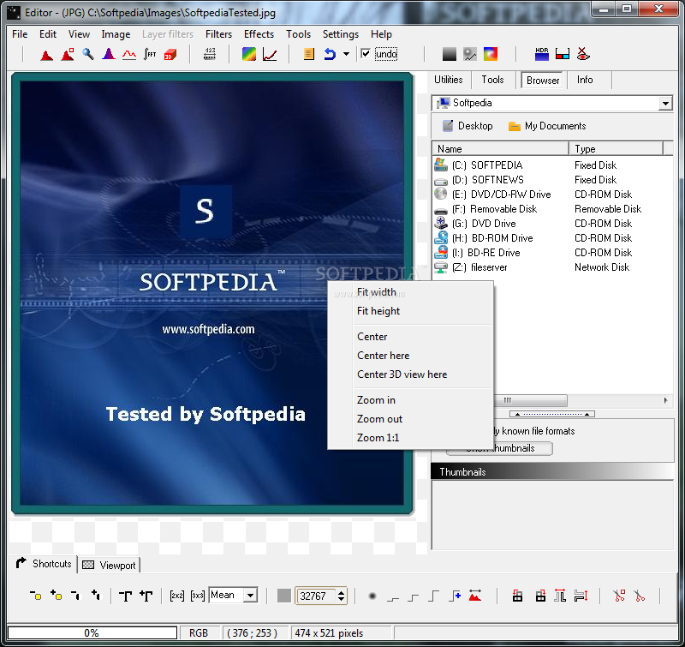
Task: Click the scissors with red square icon
Action: pyautogui.click(x=619, y=596)
